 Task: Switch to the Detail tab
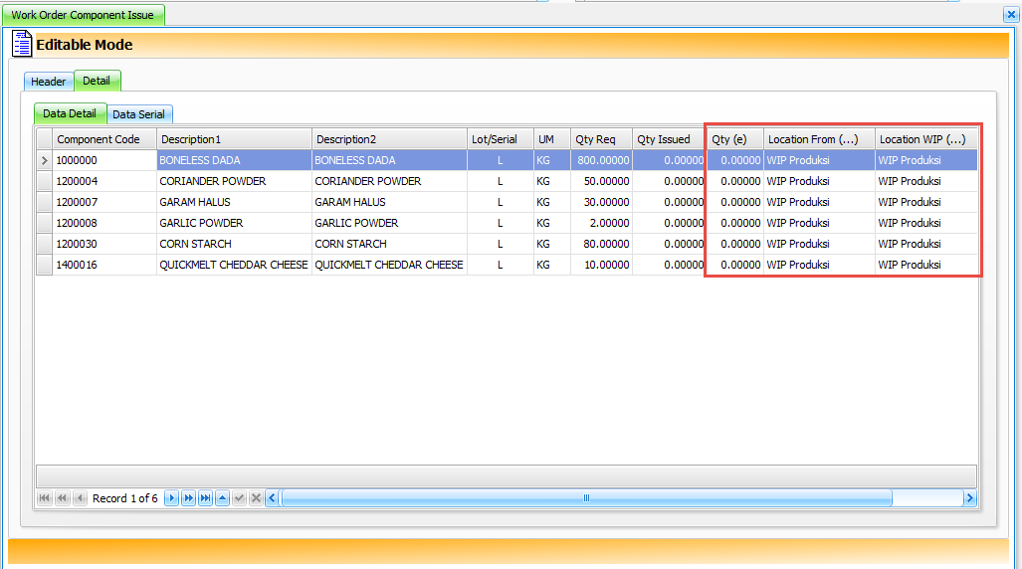point(97,81)
